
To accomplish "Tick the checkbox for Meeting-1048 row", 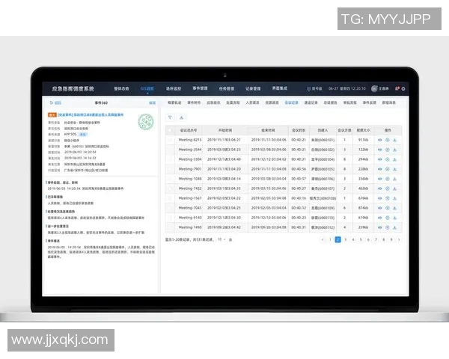I will click(x=171, y=179).
